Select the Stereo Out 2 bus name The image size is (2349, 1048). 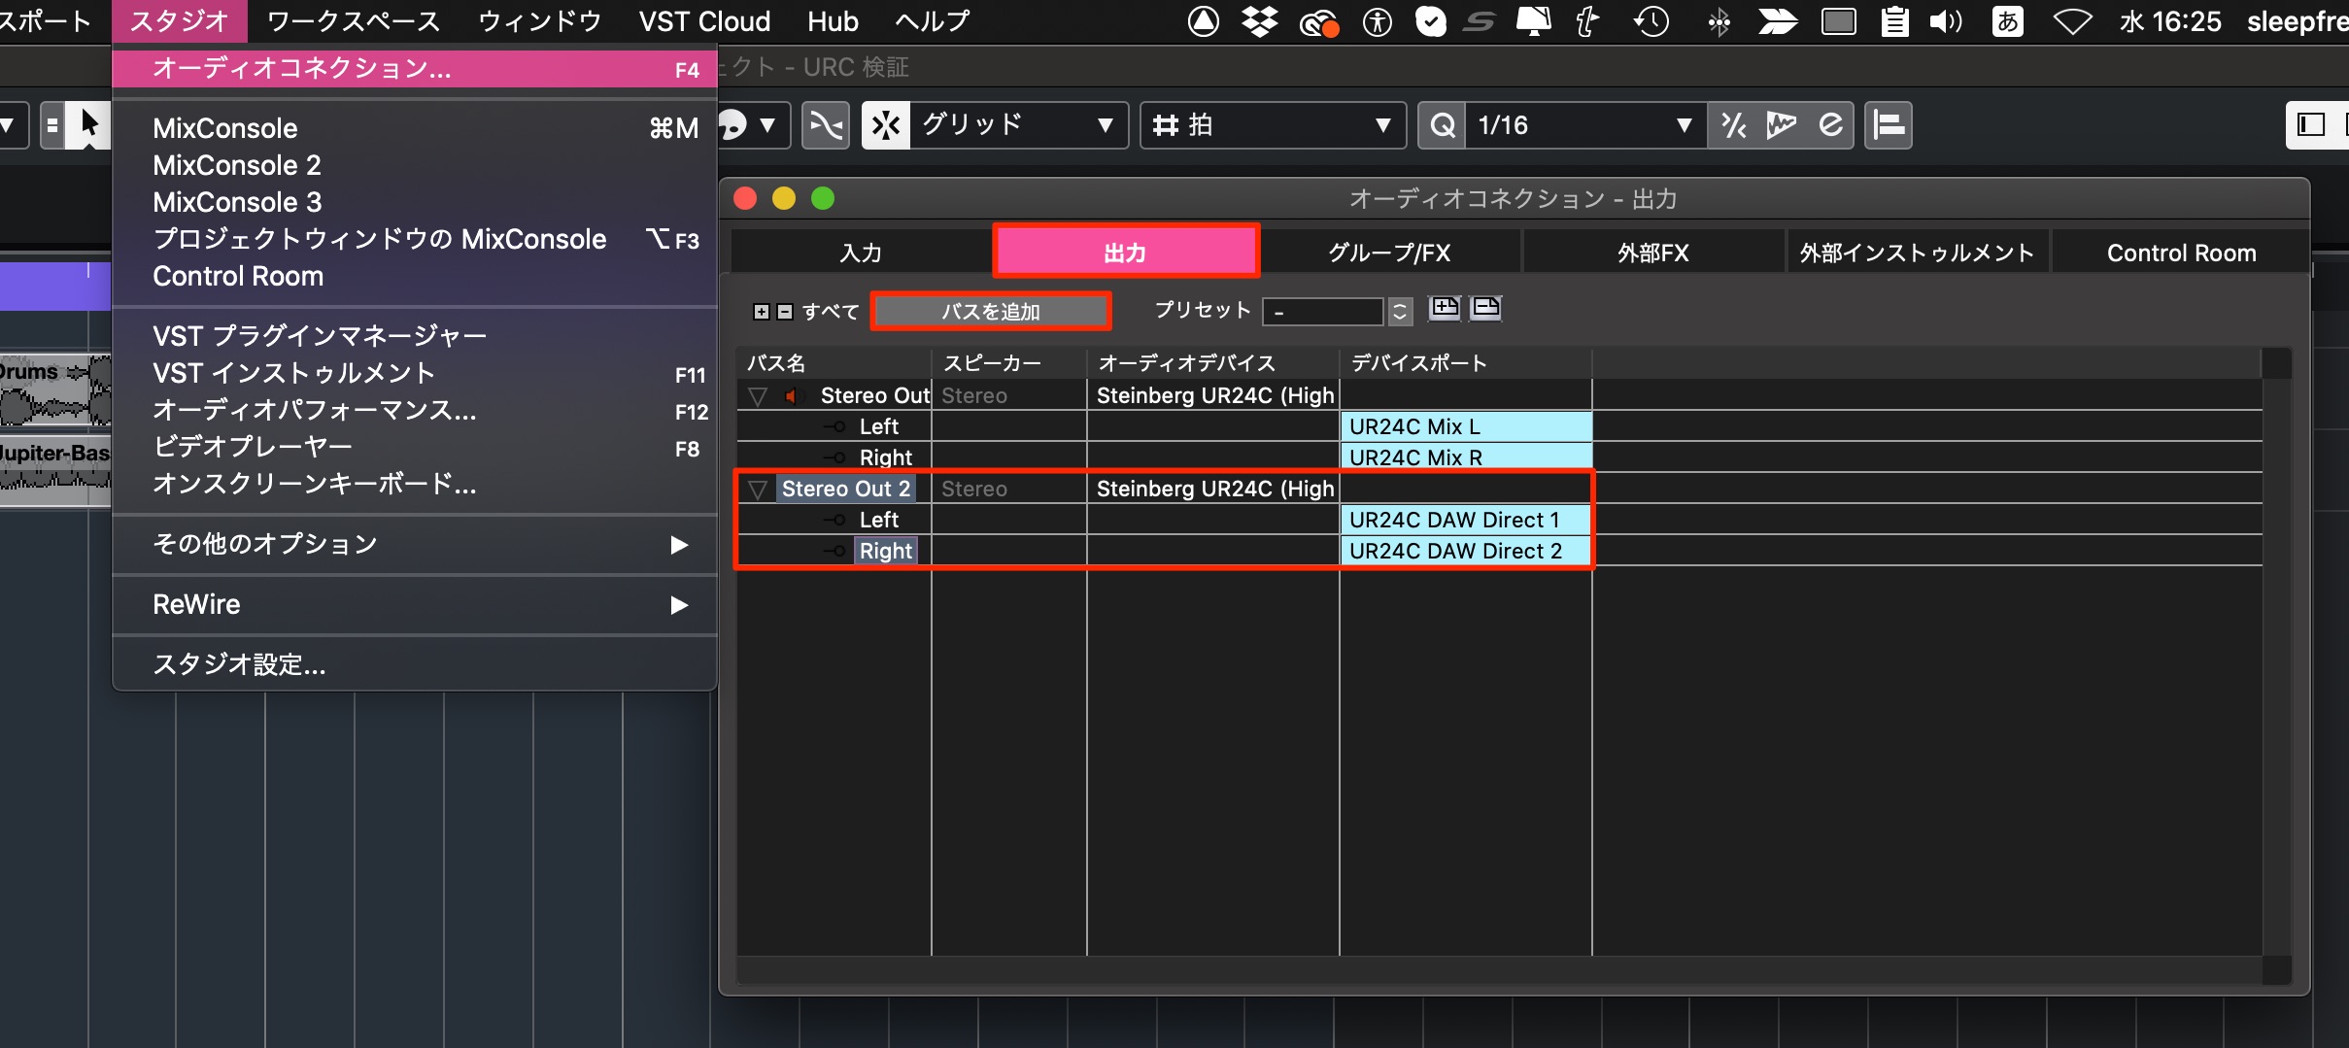point(846,489)
